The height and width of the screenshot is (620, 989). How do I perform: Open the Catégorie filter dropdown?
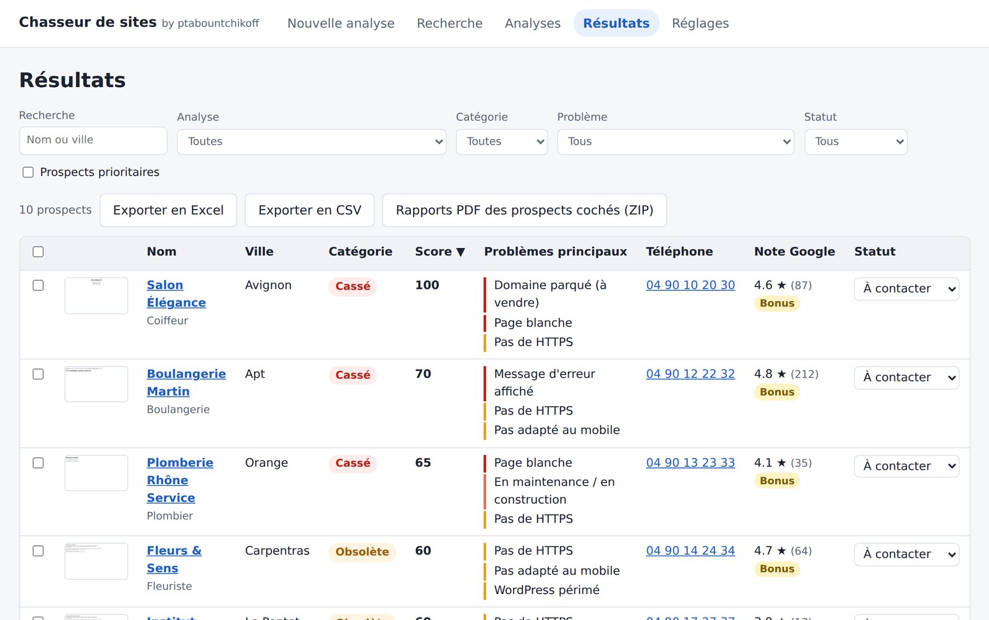click(x=502, y=142)
